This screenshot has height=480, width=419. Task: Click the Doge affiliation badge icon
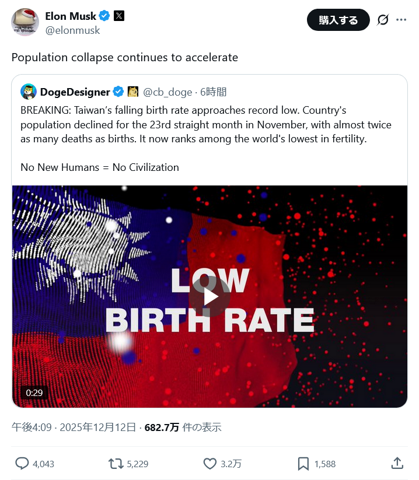point(132,92)
